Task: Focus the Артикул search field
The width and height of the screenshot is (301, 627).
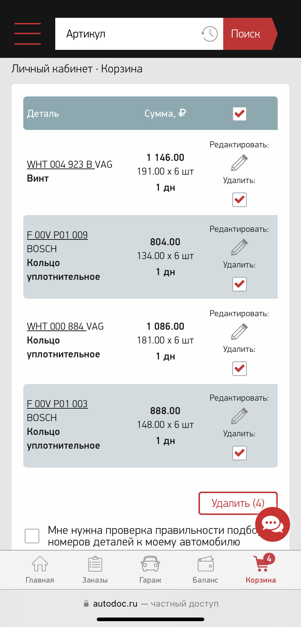Action: pyautogui.click(x=127, y=34)
